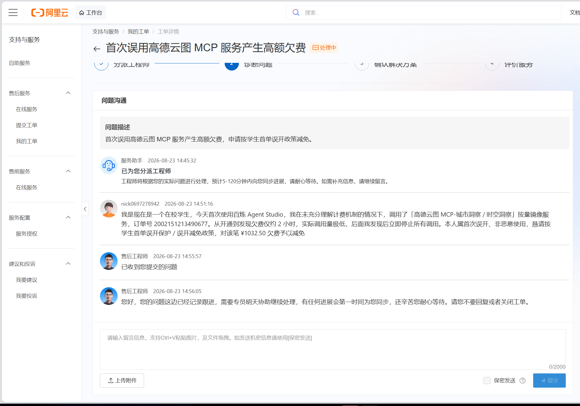This screenshot has height=406, width=580.
Task: Collapse the 服务配置 section
Action: click(68, 218)
